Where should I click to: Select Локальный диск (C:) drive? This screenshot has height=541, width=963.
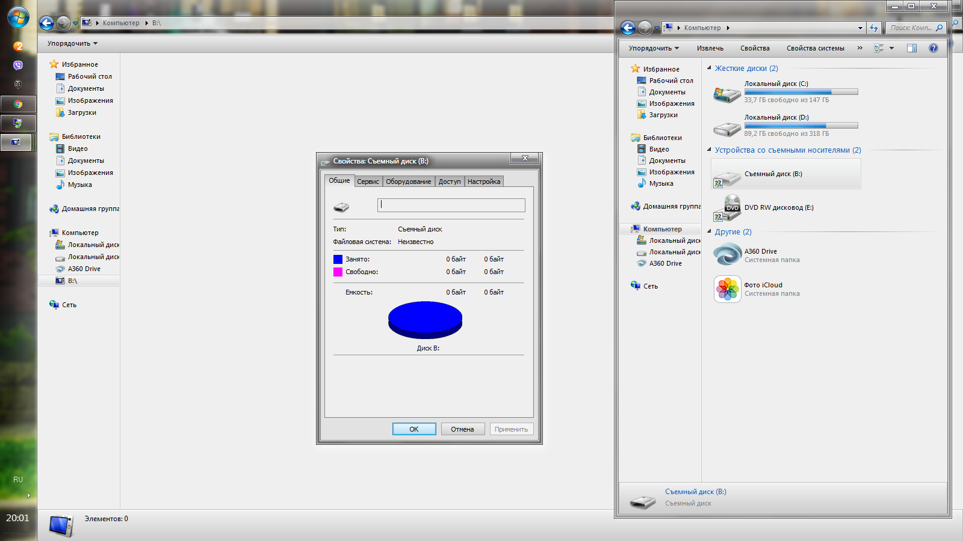click(776, 84)
